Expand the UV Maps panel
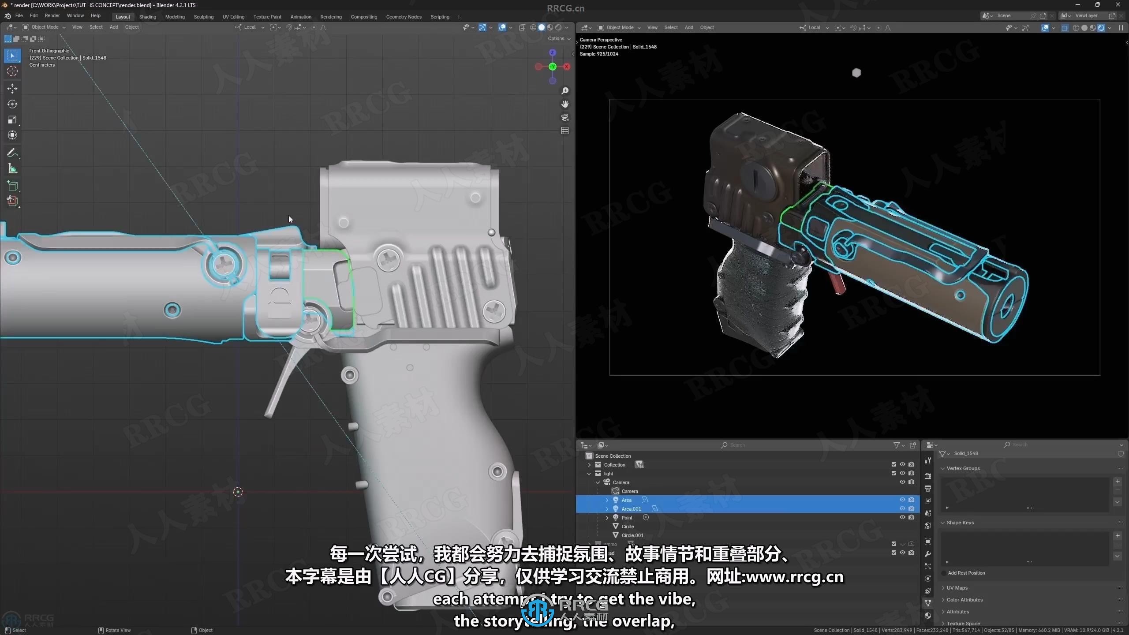The image size is (1129, 635). pos(957,588)
